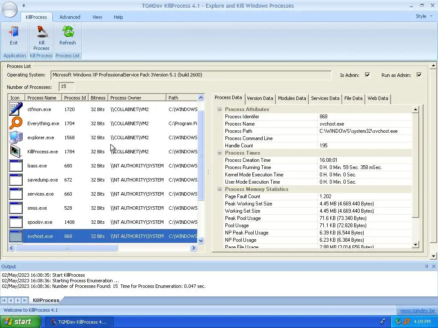Image resolution: width=438 pixels, height=328 pixels.
Task: Select the Process Path value C:\WINDOWS\system32\svchost.exe
Action: [358, 131]
